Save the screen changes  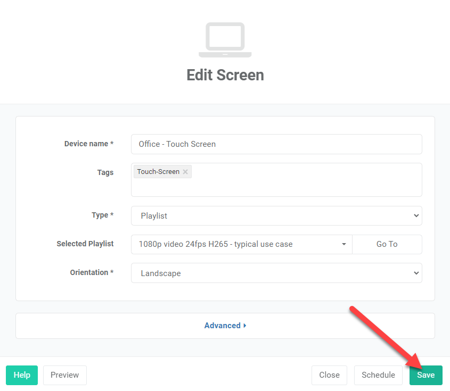[426, 375]
